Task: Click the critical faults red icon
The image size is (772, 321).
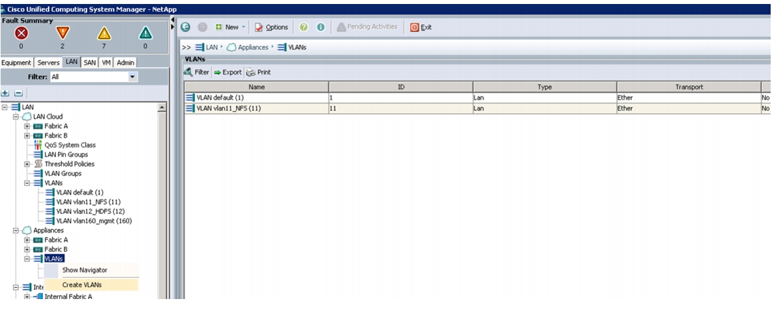Action: tap(21, 33)
